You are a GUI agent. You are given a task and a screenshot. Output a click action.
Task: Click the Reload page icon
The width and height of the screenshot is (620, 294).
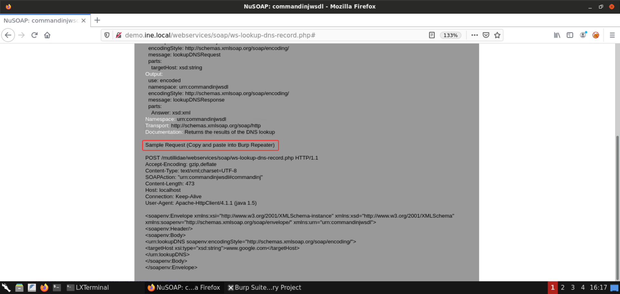pyautogui.click(x=35, y=35)
